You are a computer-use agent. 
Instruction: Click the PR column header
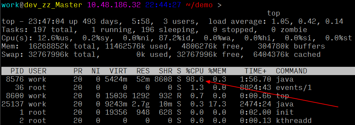click(x=78, y=71)
